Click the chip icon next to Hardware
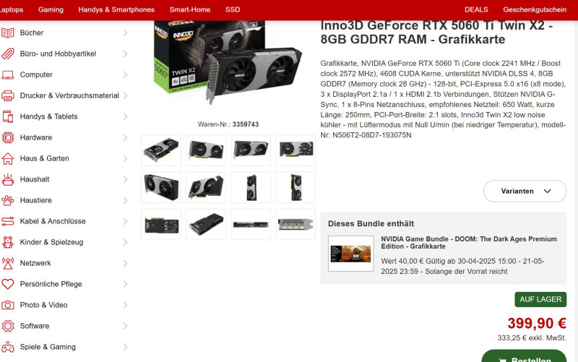578x362 pixels. click(8, 137)
